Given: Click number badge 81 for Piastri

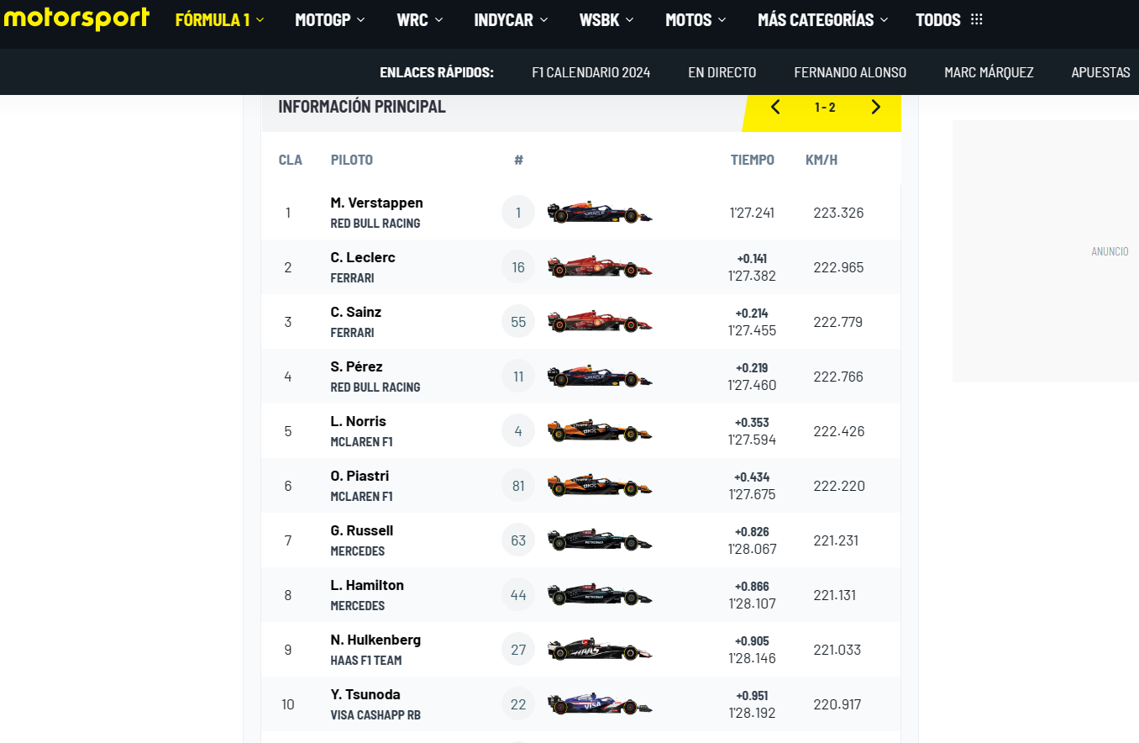Looking at the screenshot, I should coord(518,486).
